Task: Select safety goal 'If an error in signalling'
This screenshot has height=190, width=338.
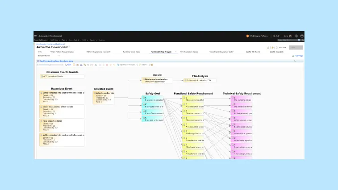Action: [152, 99]
